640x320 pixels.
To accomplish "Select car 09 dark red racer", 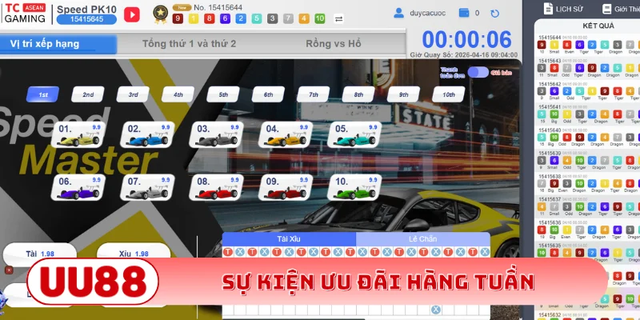I will pos(286,187).
